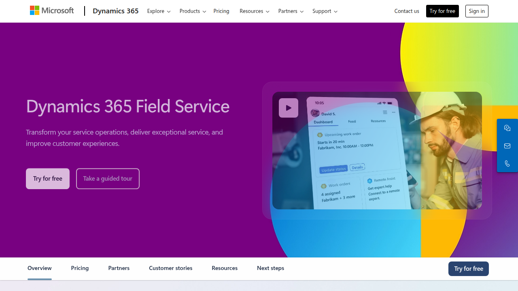Click the black Try for free header button
Image resolution: width=518 pixels, height=291 pixels.
(x=442, y=11)
